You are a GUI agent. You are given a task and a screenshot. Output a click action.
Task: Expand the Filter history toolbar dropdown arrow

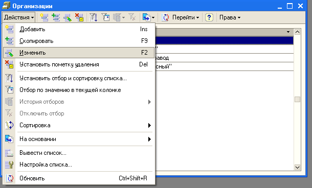(124, 17)
